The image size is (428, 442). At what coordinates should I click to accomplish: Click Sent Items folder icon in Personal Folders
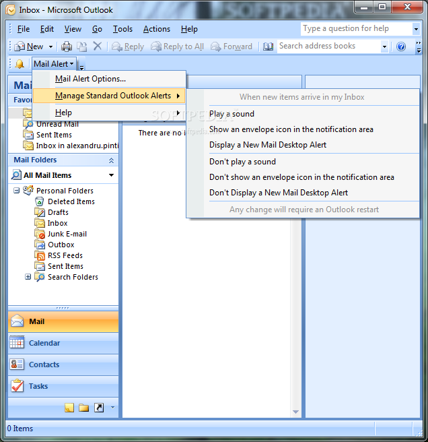(x=40, y=266)
